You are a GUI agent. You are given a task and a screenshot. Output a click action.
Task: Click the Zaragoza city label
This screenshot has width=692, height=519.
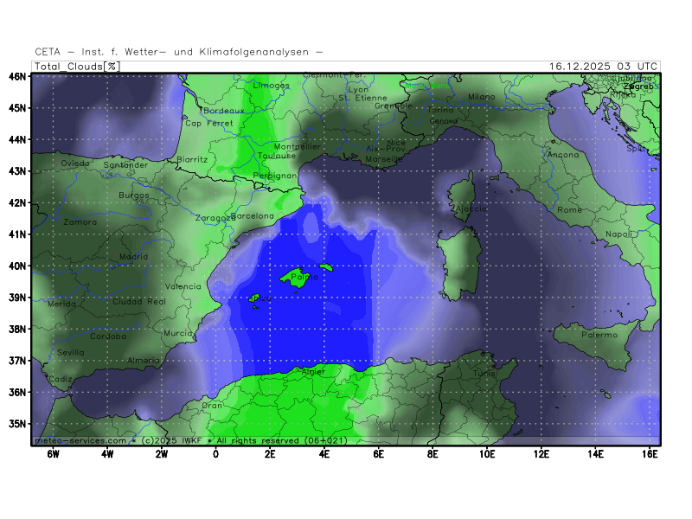[215, 218]
